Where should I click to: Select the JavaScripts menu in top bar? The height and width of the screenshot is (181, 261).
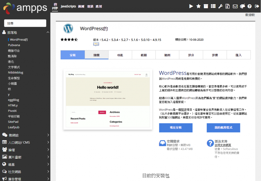coord(68,6)
